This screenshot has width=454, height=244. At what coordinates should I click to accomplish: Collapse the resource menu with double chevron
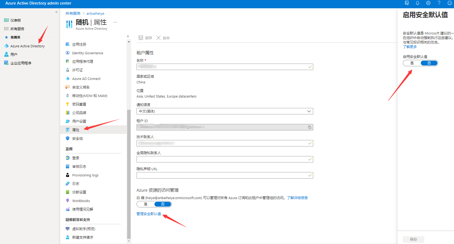(x=128, y=36)
